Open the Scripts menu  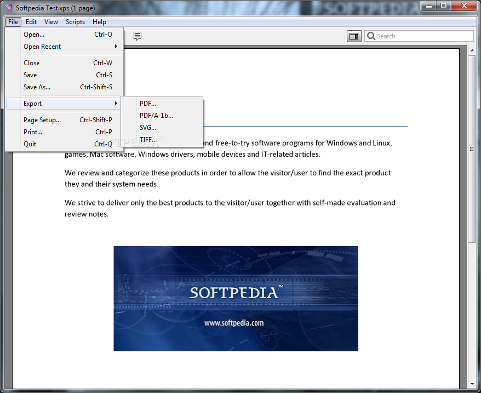coord(75,22)
